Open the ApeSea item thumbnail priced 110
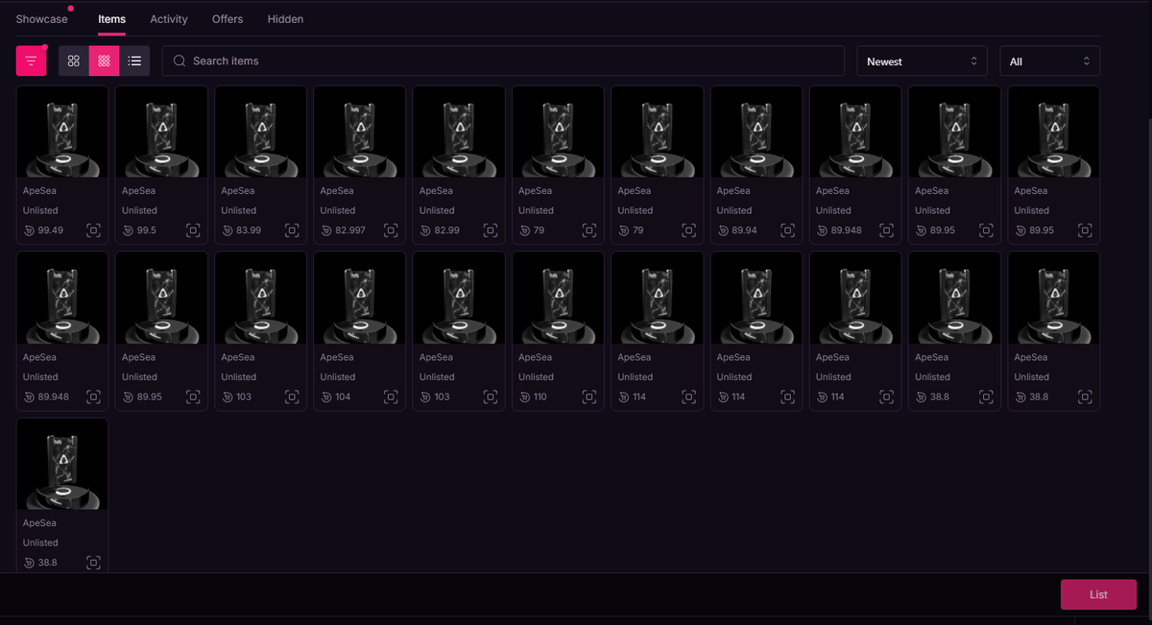 tap(558, 298)
